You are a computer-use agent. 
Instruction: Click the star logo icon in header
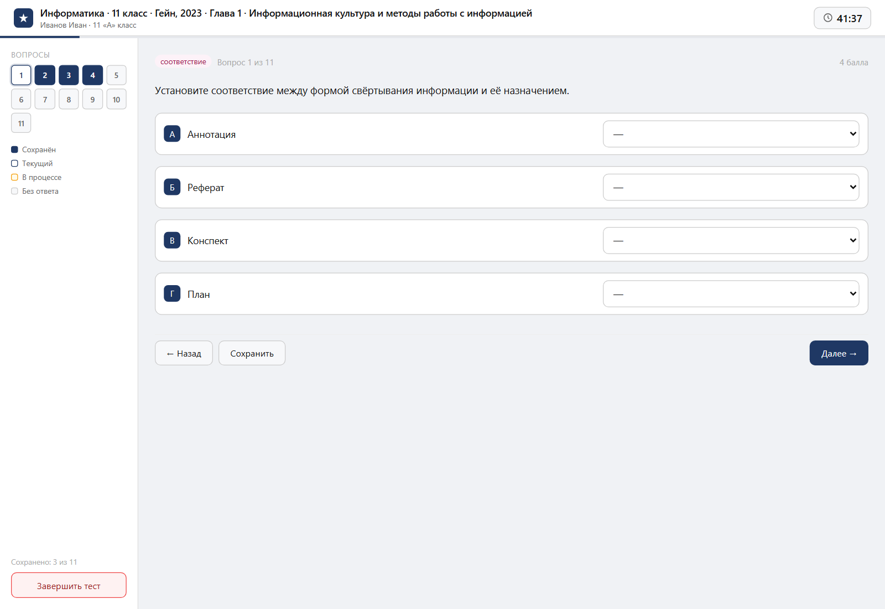23,18
